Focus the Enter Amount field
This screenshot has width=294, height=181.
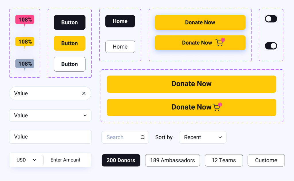coord(65,160)
